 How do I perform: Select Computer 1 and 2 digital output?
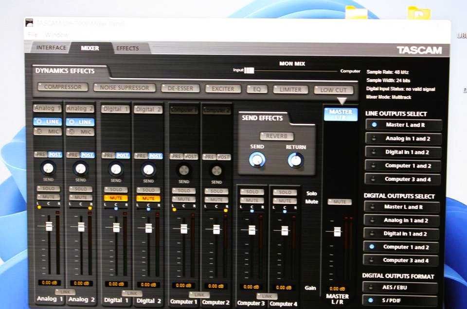coord(401,247)
